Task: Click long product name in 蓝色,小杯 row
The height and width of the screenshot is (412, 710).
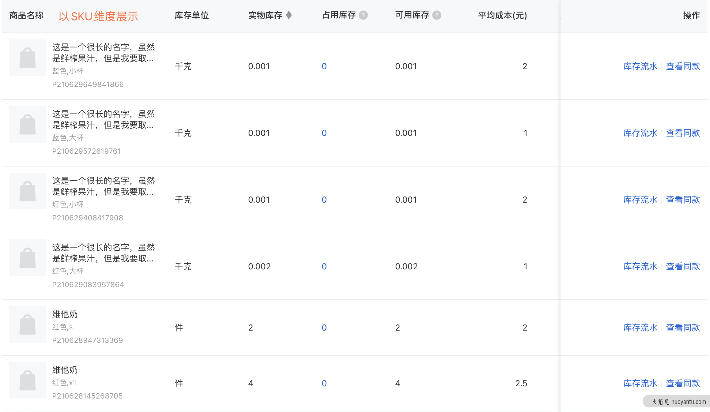Action: coord(104,53)
